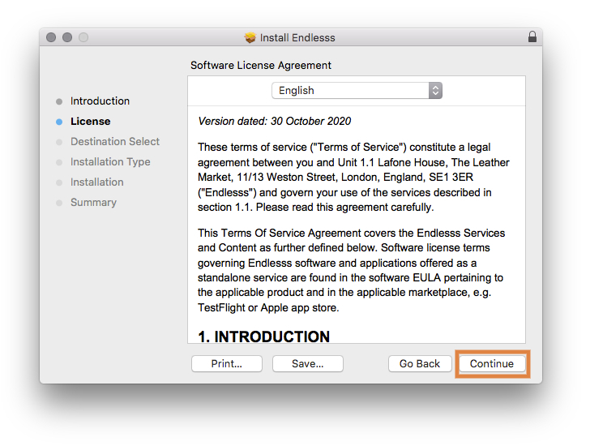Open the English language dropdown
590x446 pixels.
click(357, 91)
